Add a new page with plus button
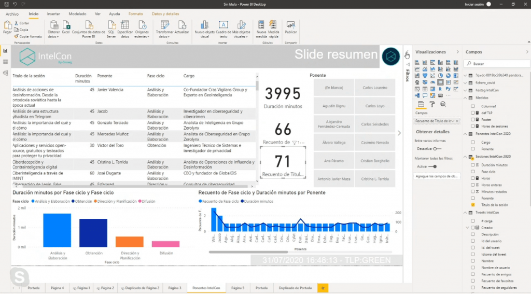The image size is (531, 294). [323, 288]
